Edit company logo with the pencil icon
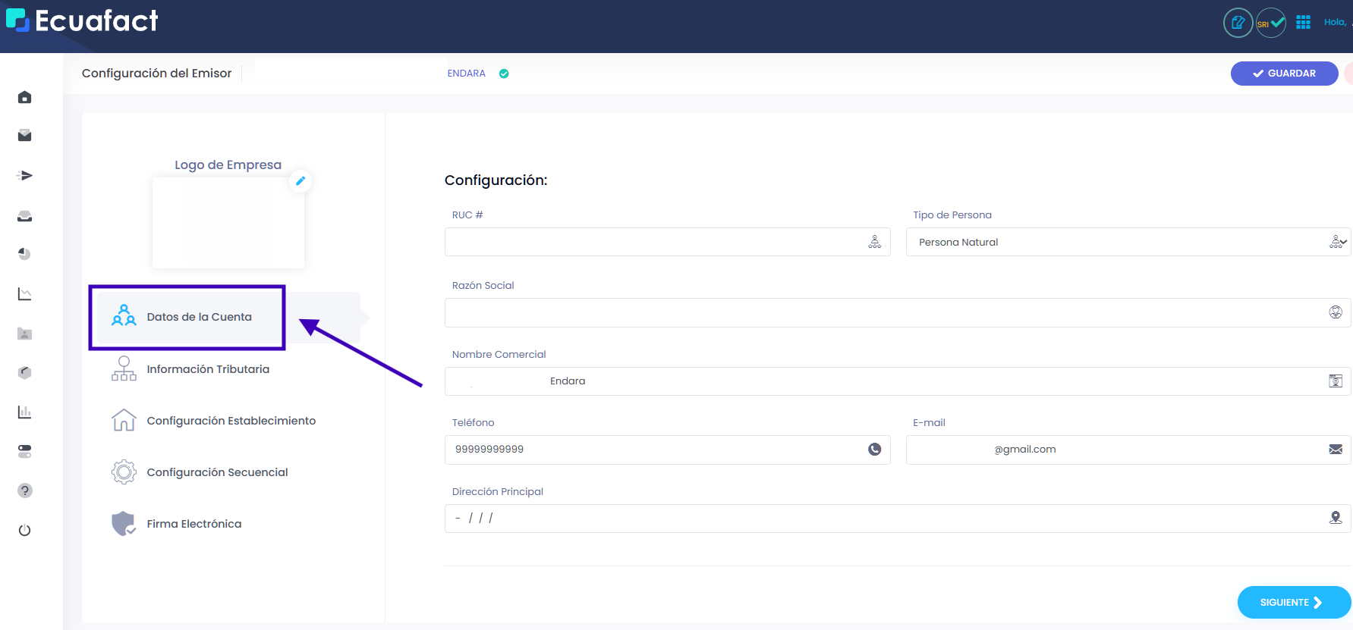The height and width of the screenshot is (630, 1353). tap(300, 181)
